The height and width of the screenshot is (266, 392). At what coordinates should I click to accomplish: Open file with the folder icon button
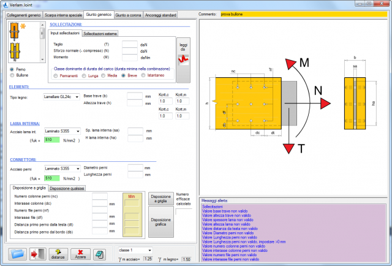(x=18, y=254)
